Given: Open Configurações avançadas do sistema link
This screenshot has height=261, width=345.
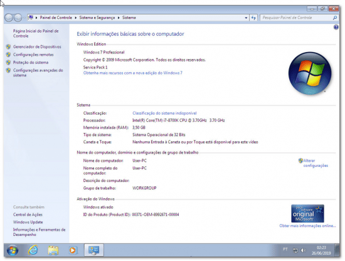Looking at the screenshot, I should (x=38, y=73).
